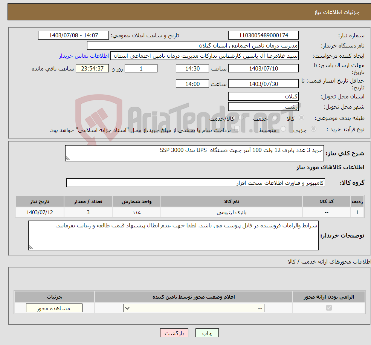Click the تعداد / مقدار column header
371x345 pixels.
click(88, 201)
